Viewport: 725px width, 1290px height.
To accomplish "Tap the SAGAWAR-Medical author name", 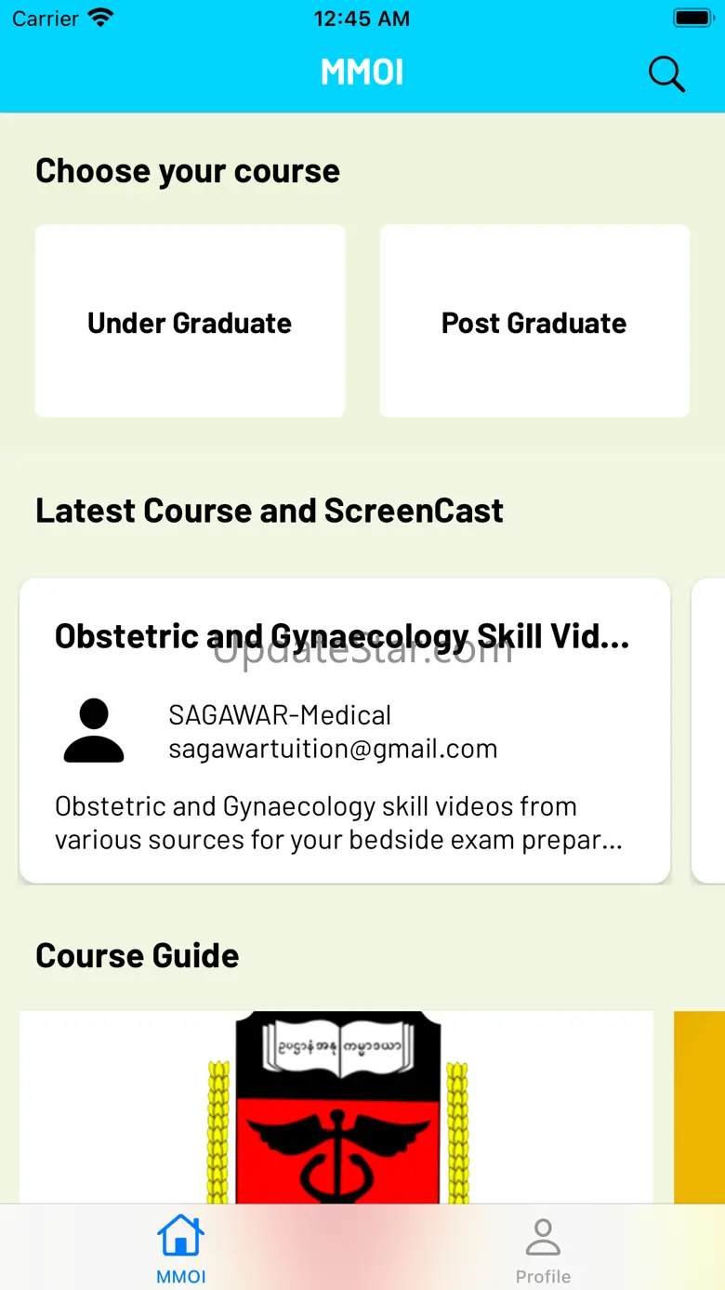I will pos(280,715).
